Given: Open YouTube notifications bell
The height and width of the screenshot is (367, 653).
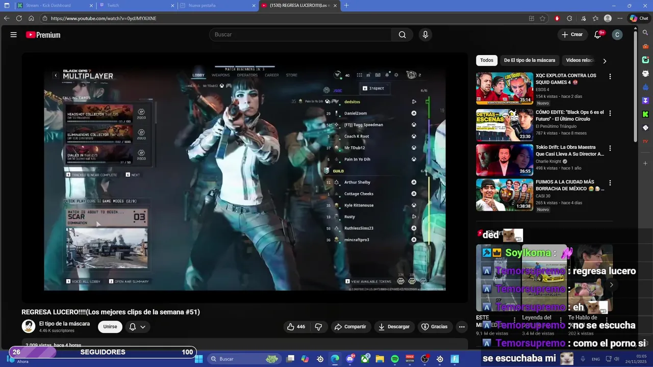Looking at the screenshot, I should 598,35.
